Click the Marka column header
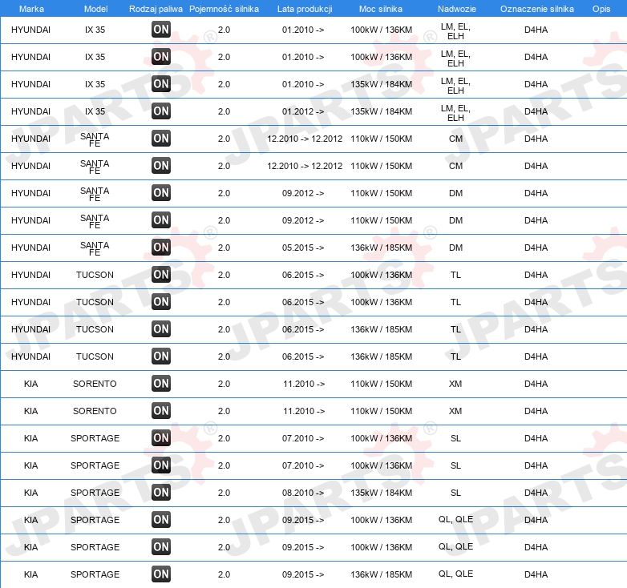The width and height of the screenshot is (627, 588). click(31, 9)
